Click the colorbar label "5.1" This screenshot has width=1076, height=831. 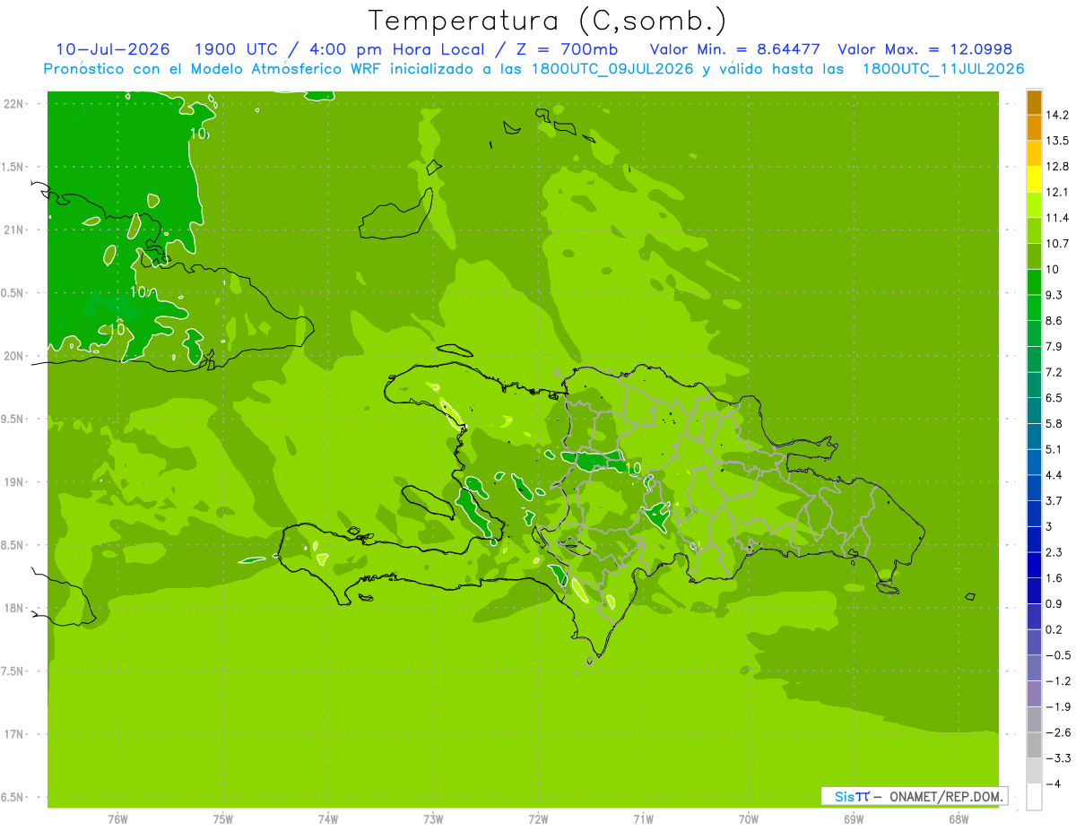1054,449
